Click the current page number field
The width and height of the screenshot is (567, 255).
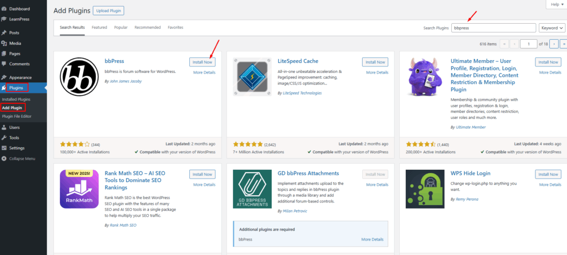(x=529, y=44)
